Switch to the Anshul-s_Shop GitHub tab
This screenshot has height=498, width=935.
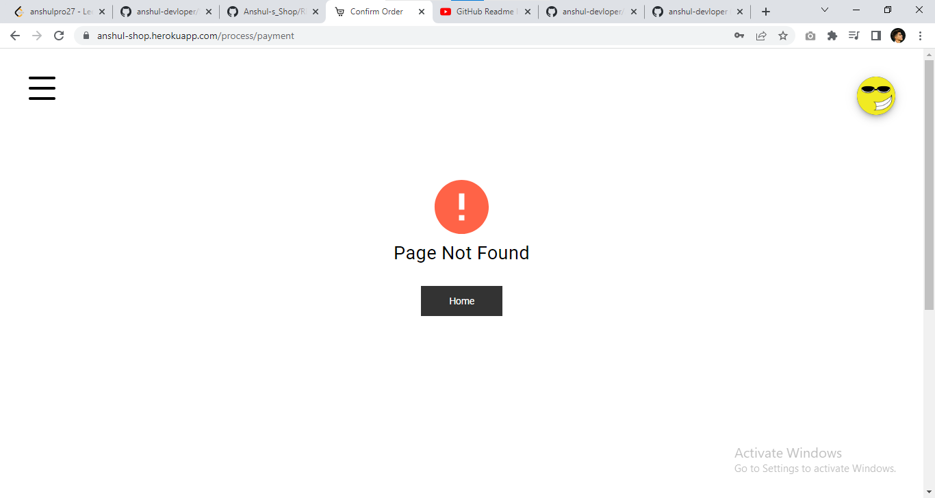pyautogui.click(x=273, y=12)
